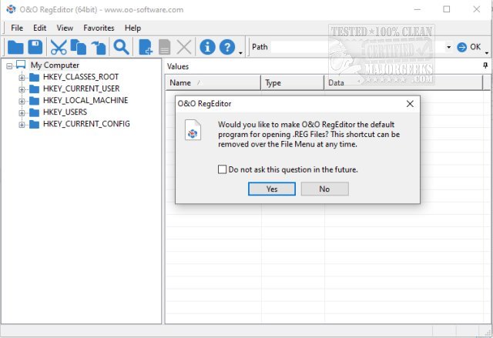Click the Info toolbar icon
Screen dimensions: 493x338
click(207, 47)
